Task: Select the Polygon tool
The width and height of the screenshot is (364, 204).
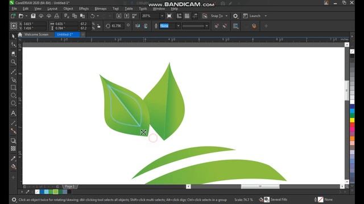Action: (13, 103)
